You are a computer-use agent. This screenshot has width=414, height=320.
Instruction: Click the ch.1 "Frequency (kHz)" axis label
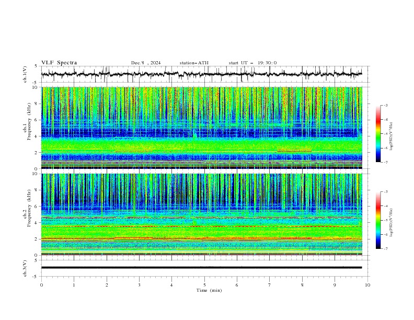click(x=29, y=122)
